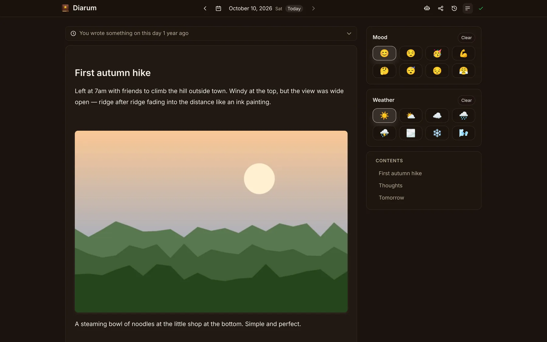Select the snowflake weather option
Image resolution: width=547 pixels, height=342 pixels.
point(437,133)
